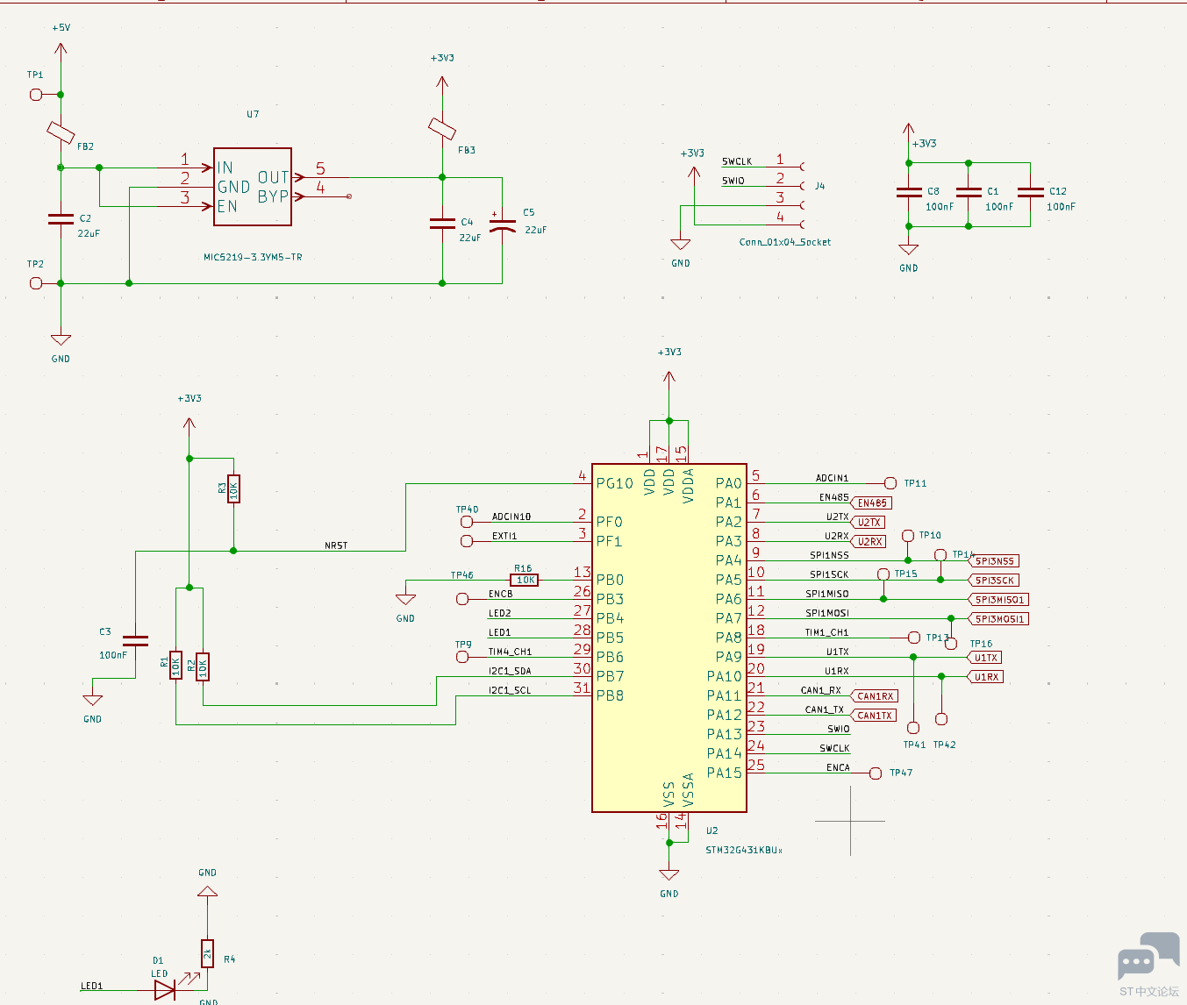Click the TIM1_CH1 net label on PA8
The image size is (1187, 1005).
coord(826,632)
